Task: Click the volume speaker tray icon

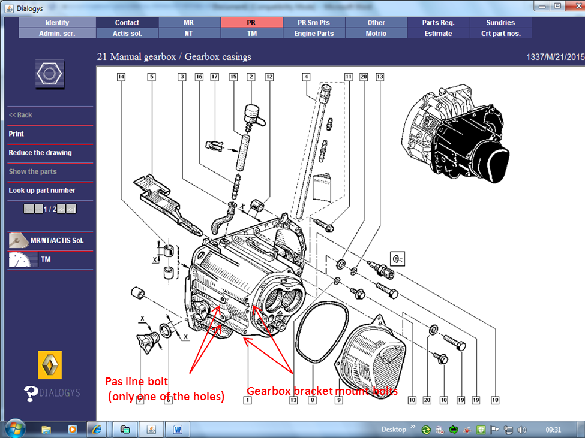Action: click(522, 430)
